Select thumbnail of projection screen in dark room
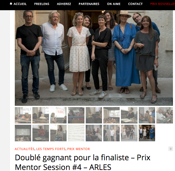Viewport: 175px width, 171px height. pos(23,133)
